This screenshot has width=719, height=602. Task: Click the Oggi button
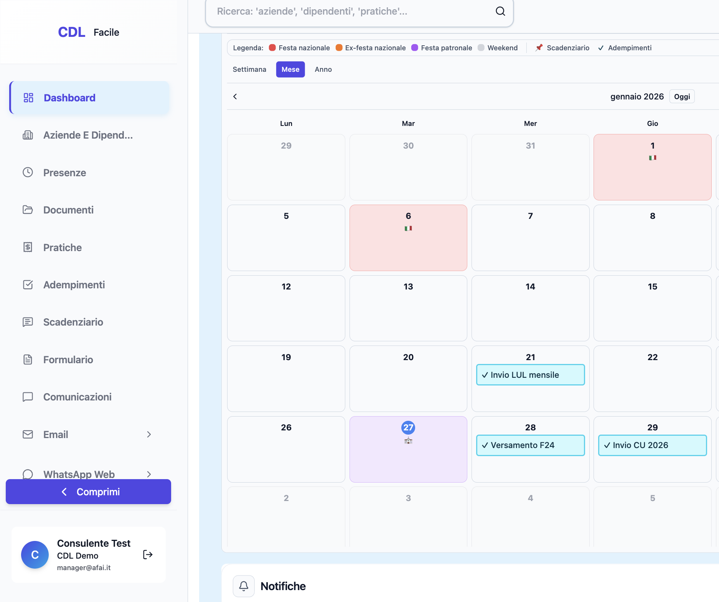[x=682, y=96]
